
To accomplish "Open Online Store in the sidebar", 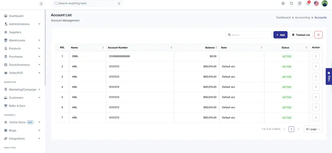I will pyautogui.click(x=17, y=122).
